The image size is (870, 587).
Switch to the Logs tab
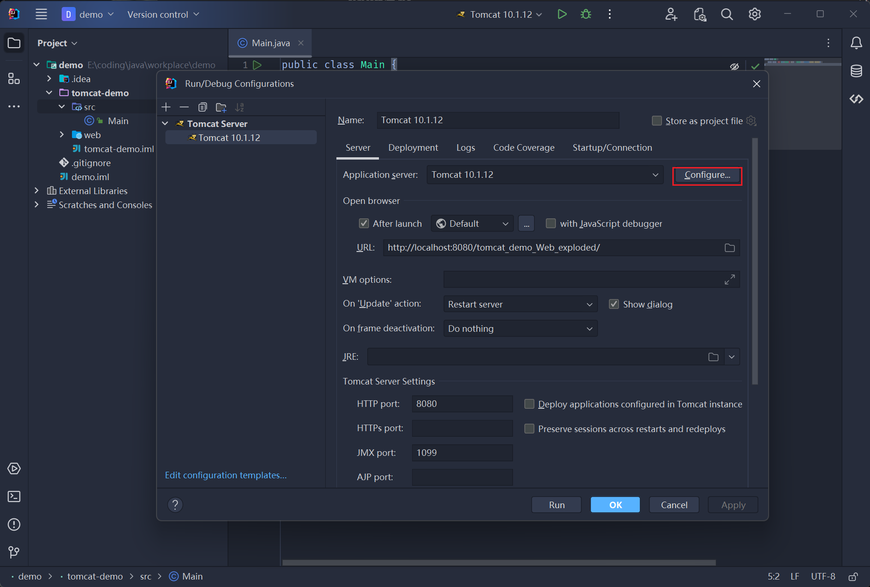coord(465,148)
